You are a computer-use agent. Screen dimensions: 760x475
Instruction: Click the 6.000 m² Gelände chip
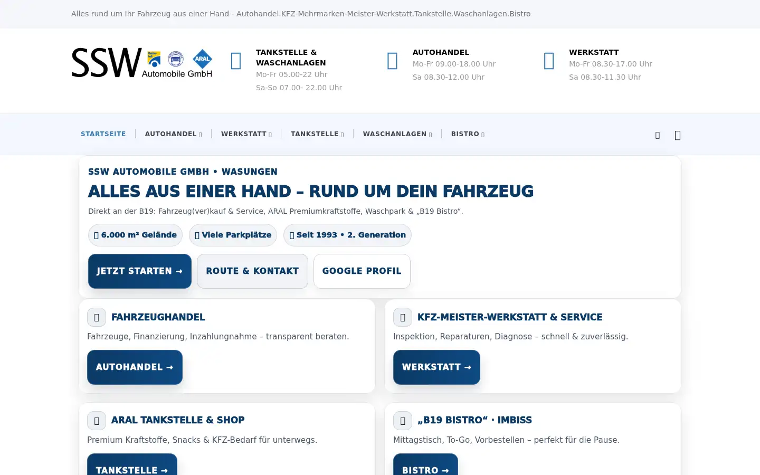click(x=135, y=235)
